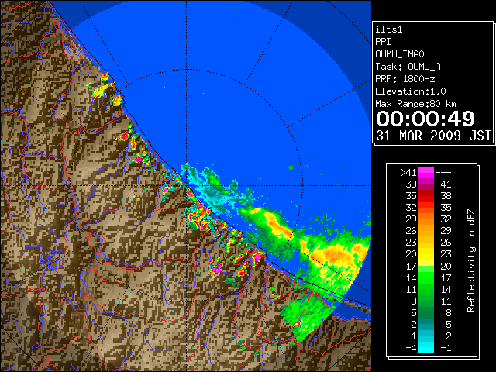Image resolution: width=496 pixels, height=372 pixels.
Task: Select the 'PPI' scan type text
Action: [383, 42]
